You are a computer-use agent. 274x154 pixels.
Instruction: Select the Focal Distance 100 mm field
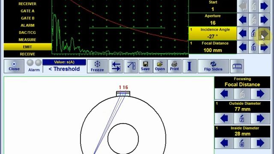[x=212, y=47]
